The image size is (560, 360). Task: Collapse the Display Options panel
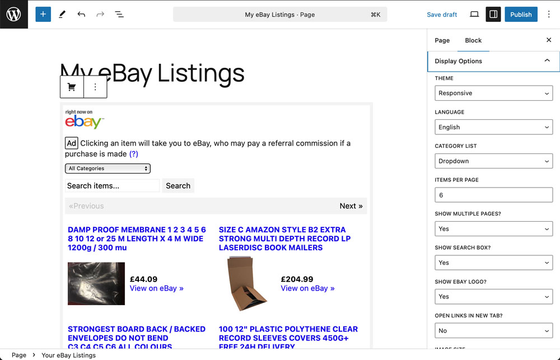(493, 61)
